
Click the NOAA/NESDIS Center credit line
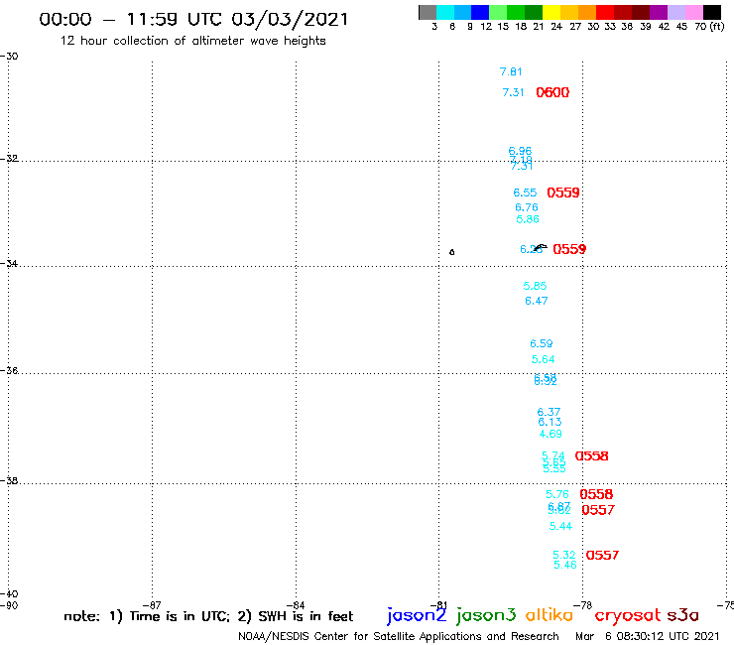(399, 636)
